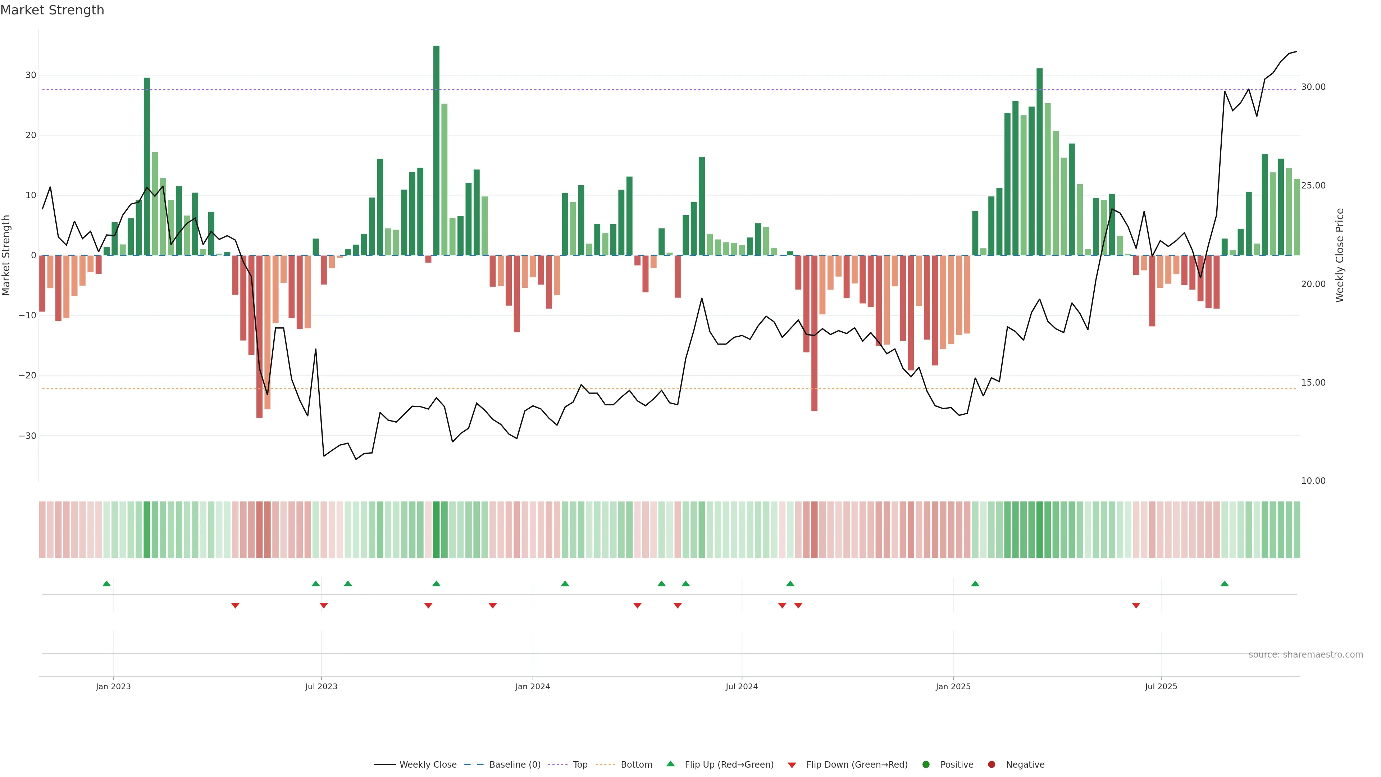
Task: Click the source sharemaestro.com text
Action: 1305,654
